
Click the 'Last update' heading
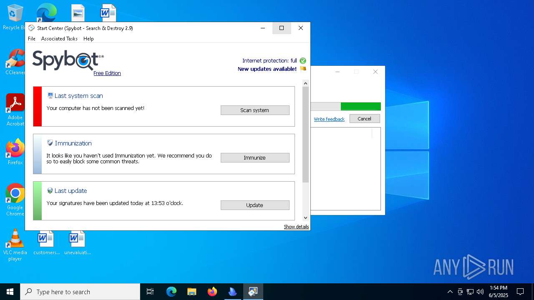pyautogui.click(x=71, y=191)
